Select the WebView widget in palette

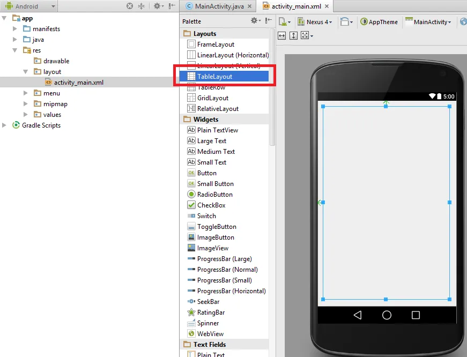click(210, 334)
